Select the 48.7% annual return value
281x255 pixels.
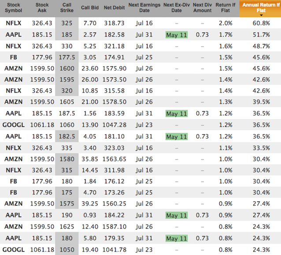tap(261, 46)
